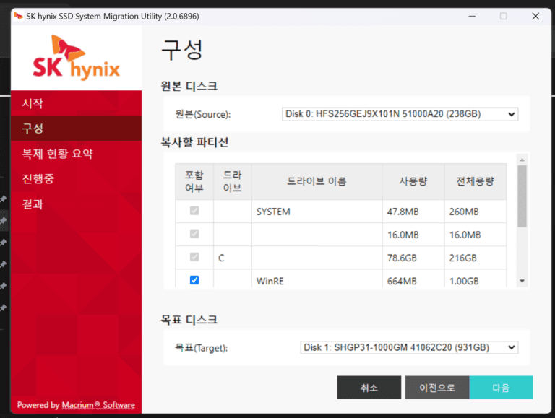Open the 목표(Target) disk dropdown

(409, 347)
